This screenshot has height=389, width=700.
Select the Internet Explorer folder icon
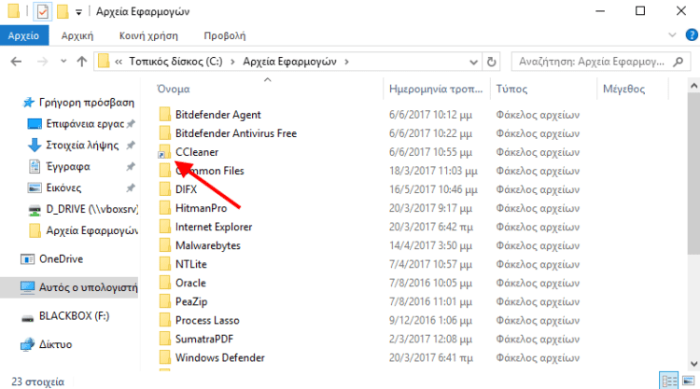tap(164, 227)
